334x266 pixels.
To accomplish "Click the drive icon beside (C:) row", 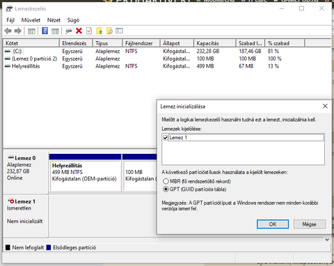I will click(8, 51).
